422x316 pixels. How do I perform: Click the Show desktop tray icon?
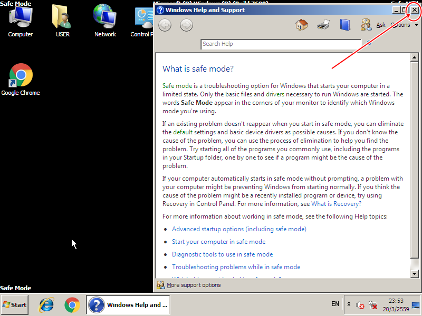click(416, 305)
